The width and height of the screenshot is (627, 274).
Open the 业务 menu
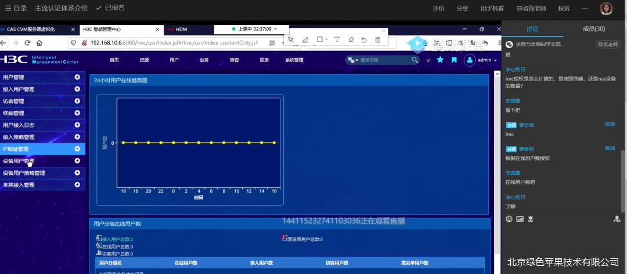coord(204,60)
